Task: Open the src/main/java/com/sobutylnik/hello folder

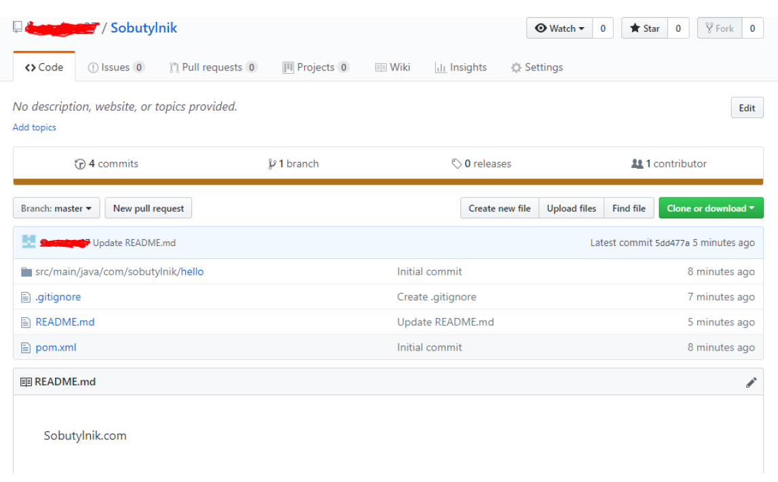Action: pyautogui.click(x=119, y=271)
